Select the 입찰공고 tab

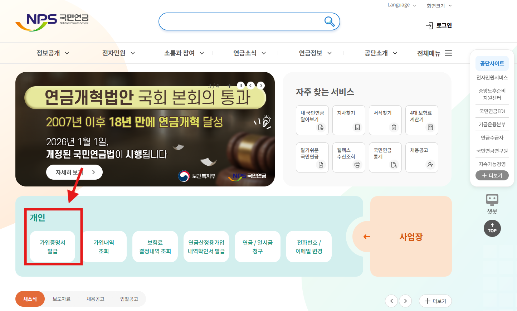129,299
